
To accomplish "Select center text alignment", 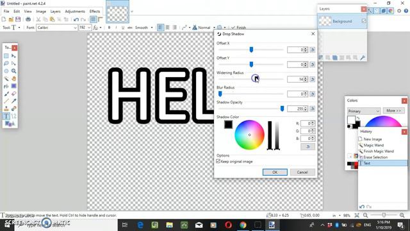I will point(168,28).
